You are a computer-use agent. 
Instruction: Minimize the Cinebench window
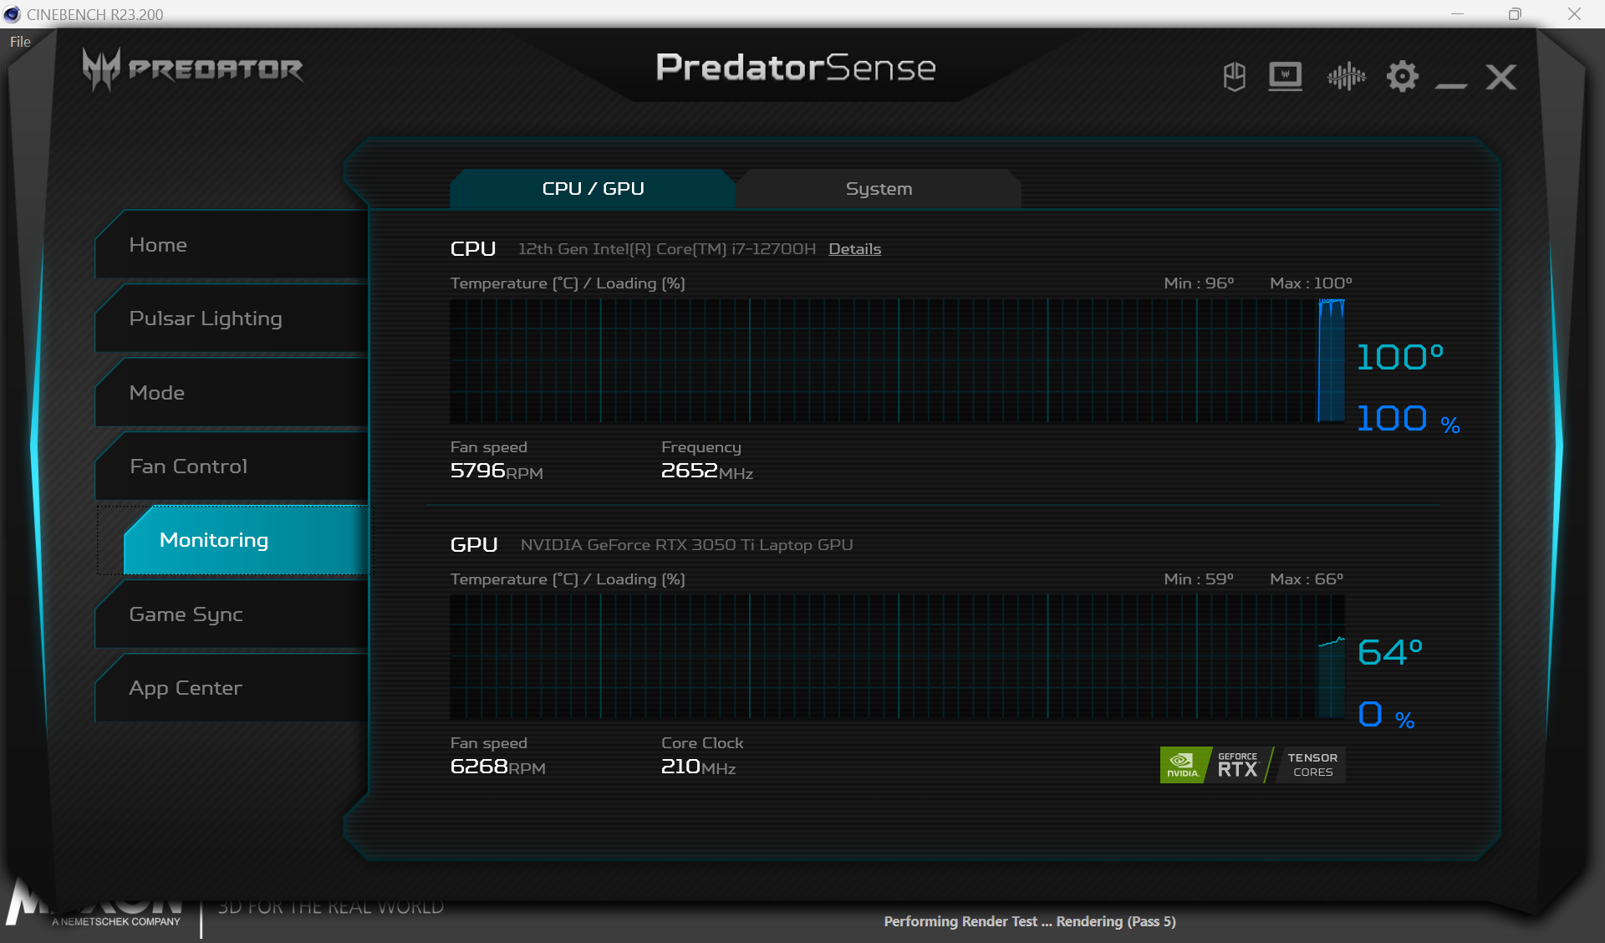[x=1457, y=14]
